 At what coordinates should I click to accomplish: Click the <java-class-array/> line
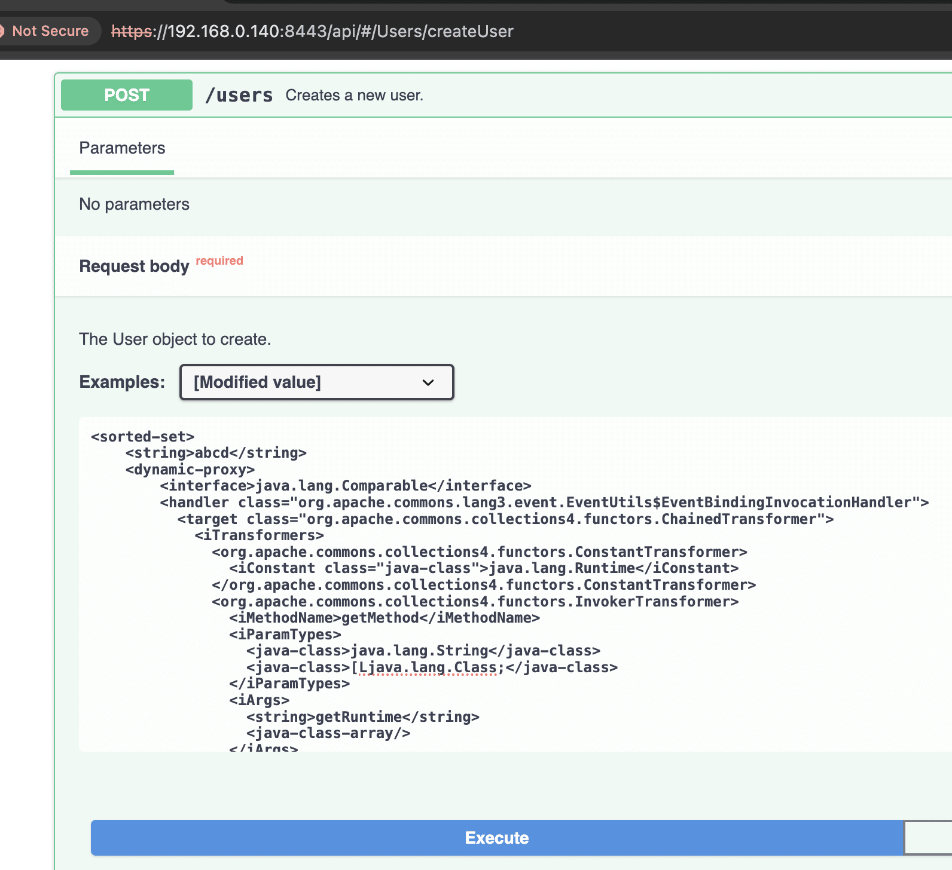(328, 733)
